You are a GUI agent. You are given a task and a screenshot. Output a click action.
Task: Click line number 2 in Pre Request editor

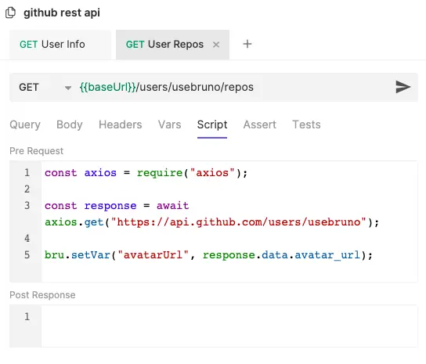click(x=27, y=189)
